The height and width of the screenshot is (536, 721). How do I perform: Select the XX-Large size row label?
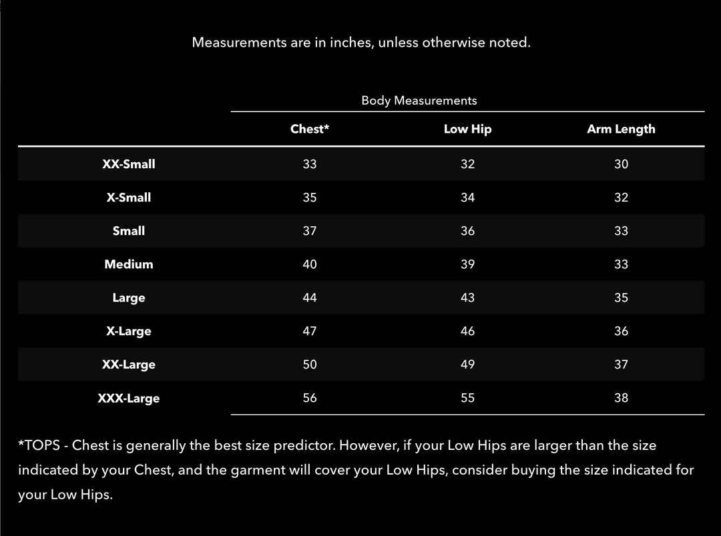[x=129, y=364]
